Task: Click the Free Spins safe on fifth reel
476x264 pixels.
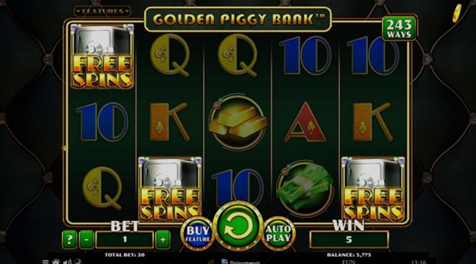Action: 373,188
